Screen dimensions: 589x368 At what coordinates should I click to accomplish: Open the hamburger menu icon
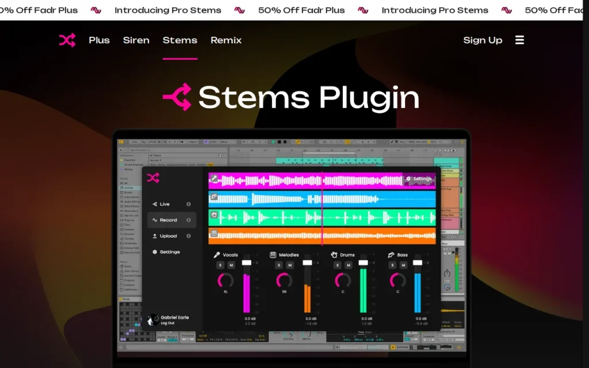point(519,40)
